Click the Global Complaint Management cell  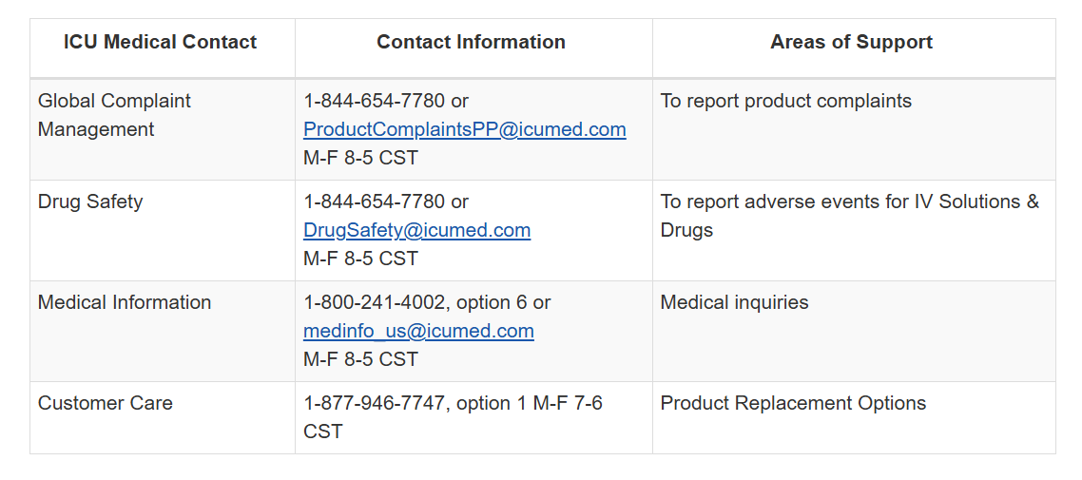click(114, 114)
